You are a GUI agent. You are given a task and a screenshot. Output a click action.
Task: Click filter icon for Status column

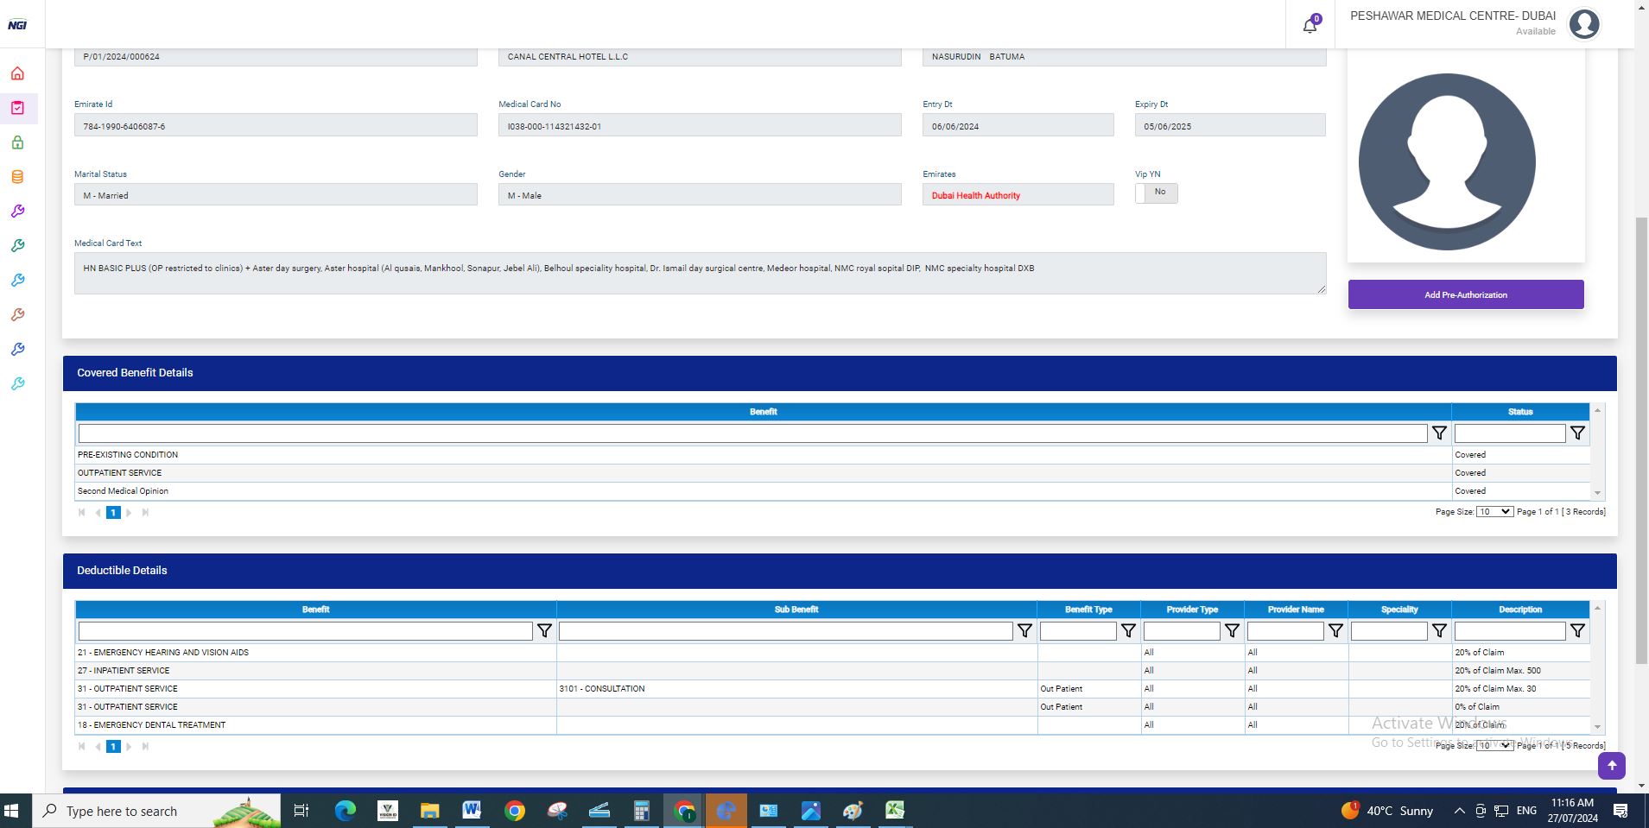click(1577, 433)
